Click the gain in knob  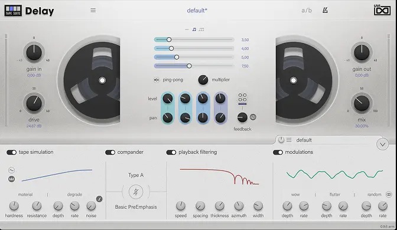pos(34,52)
